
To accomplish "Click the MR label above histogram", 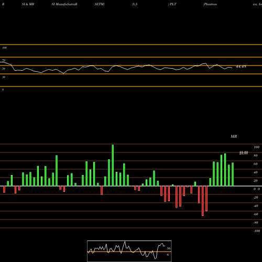I will click(x=234, y=136).
